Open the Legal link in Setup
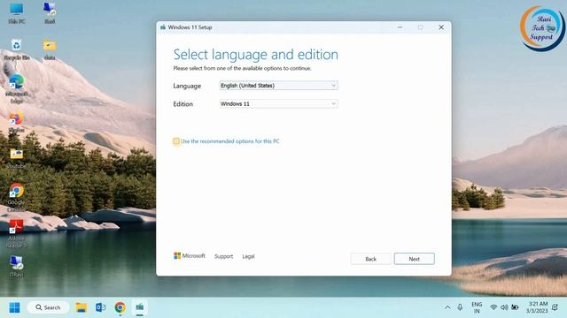The height and width of the screenshot is (318, 567). tap(248, 256)
